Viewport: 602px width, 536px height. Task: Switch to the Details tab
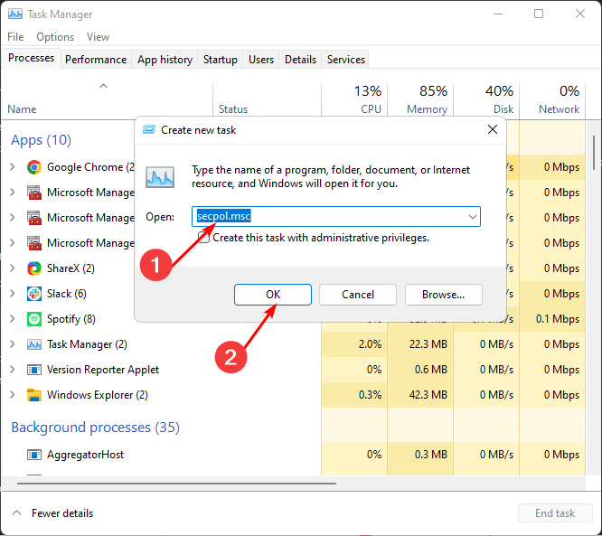[300, 60]
